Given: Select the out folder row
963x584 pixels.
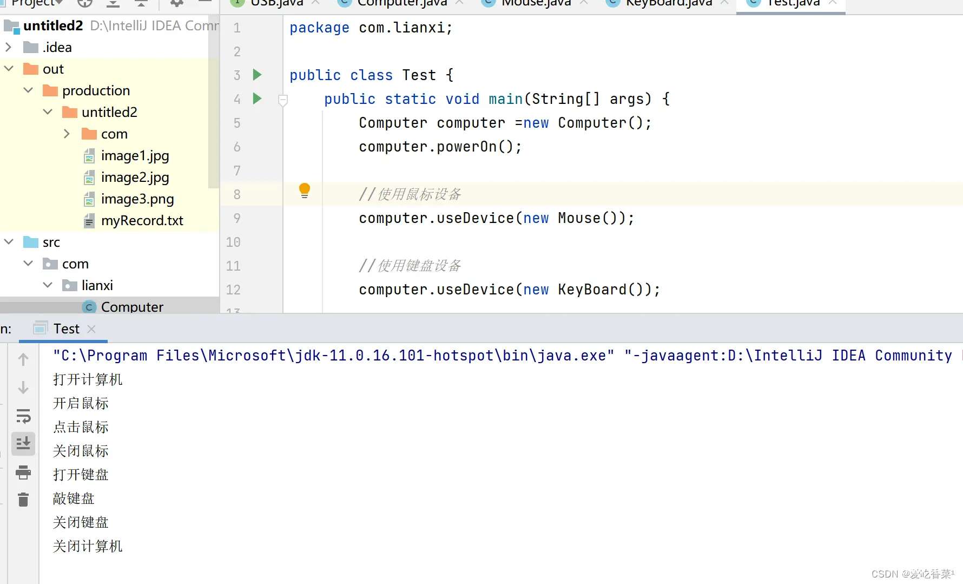Looking at the screenshot, I should point(109,69).
